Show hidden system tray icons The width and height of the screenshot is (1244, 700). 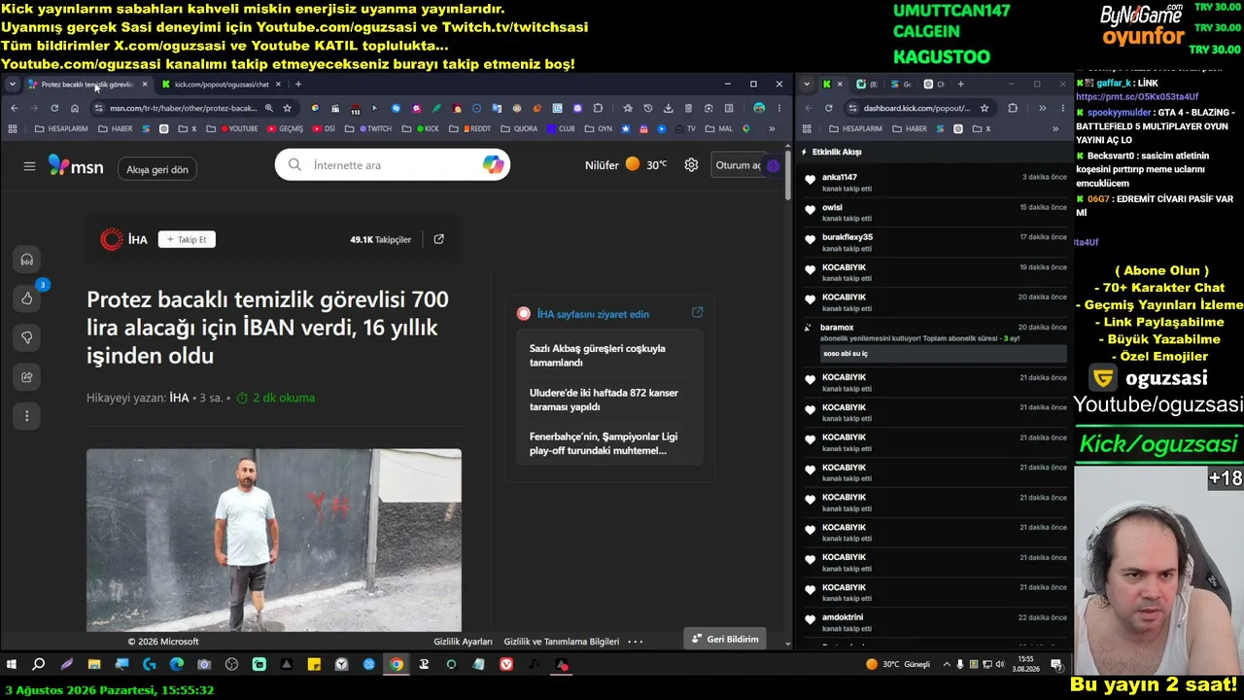coord(948,665)
